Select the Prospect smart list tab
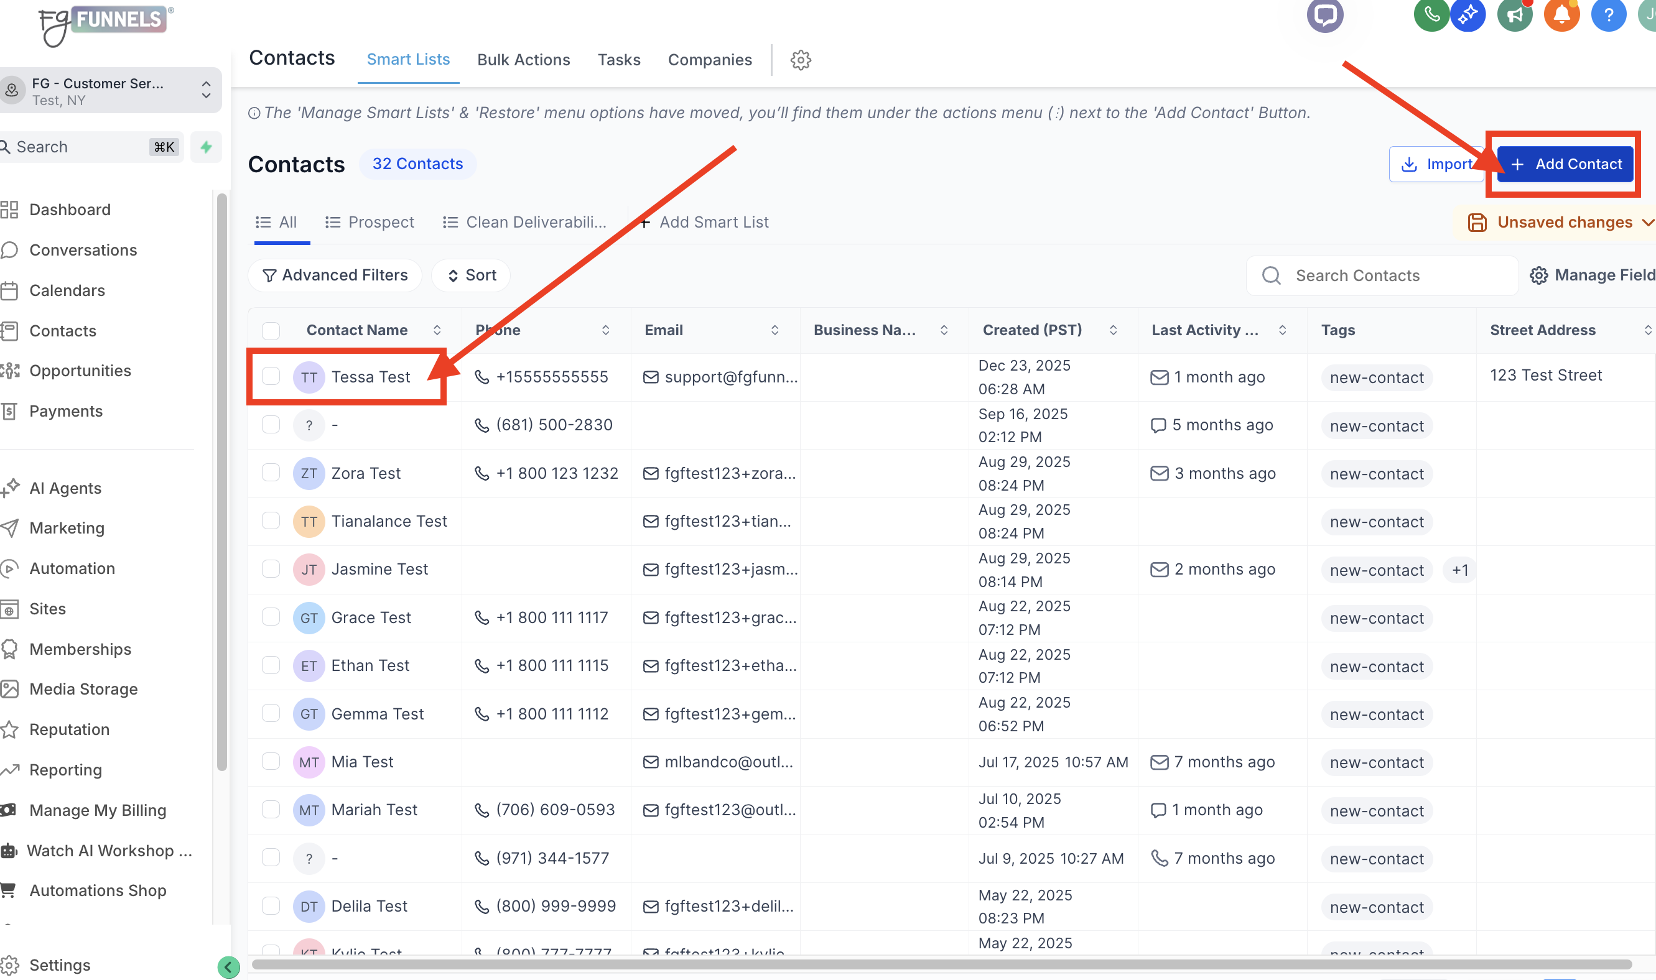1656x980 pixels. tap(370, 223)
